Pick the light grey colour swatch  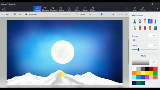[138, 69]
